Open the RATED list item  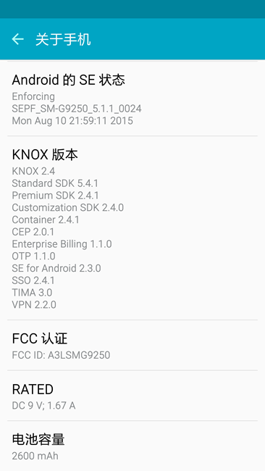(x=132, y=396)
